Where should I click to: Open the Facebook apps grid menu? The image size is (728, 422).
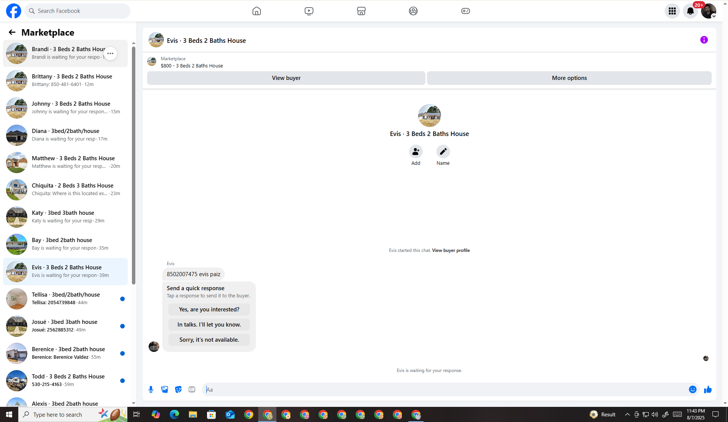[672, 11]
